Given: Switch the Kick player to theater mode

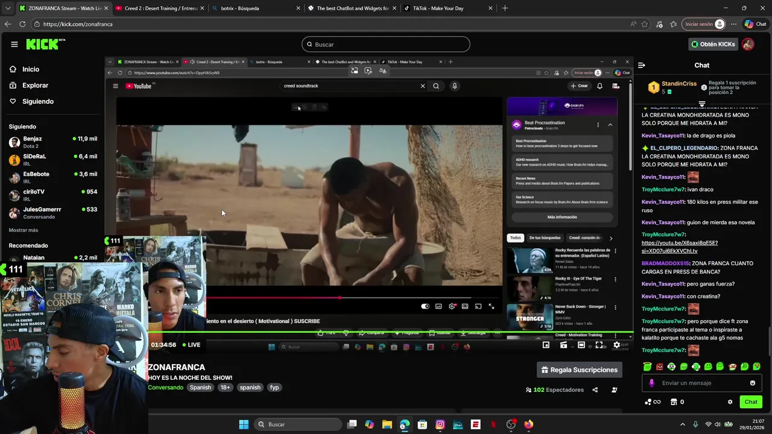Looking at the screenshot, I should [x=581, y=345].
